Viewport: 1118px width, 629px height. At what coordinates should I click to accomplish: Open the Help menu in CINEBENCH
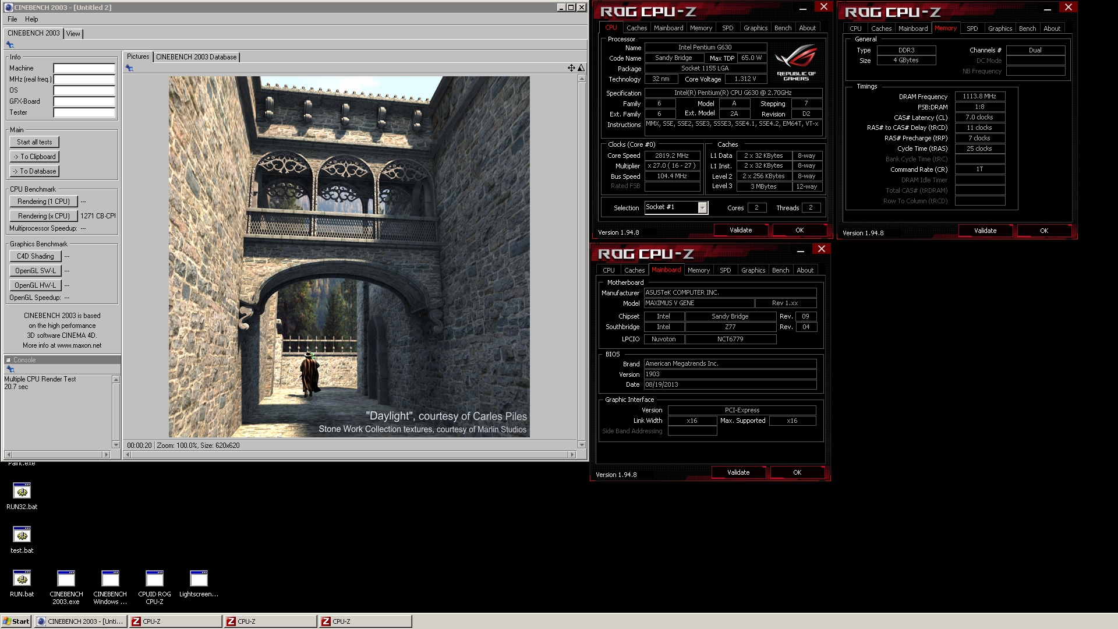[x=31, y=19]
